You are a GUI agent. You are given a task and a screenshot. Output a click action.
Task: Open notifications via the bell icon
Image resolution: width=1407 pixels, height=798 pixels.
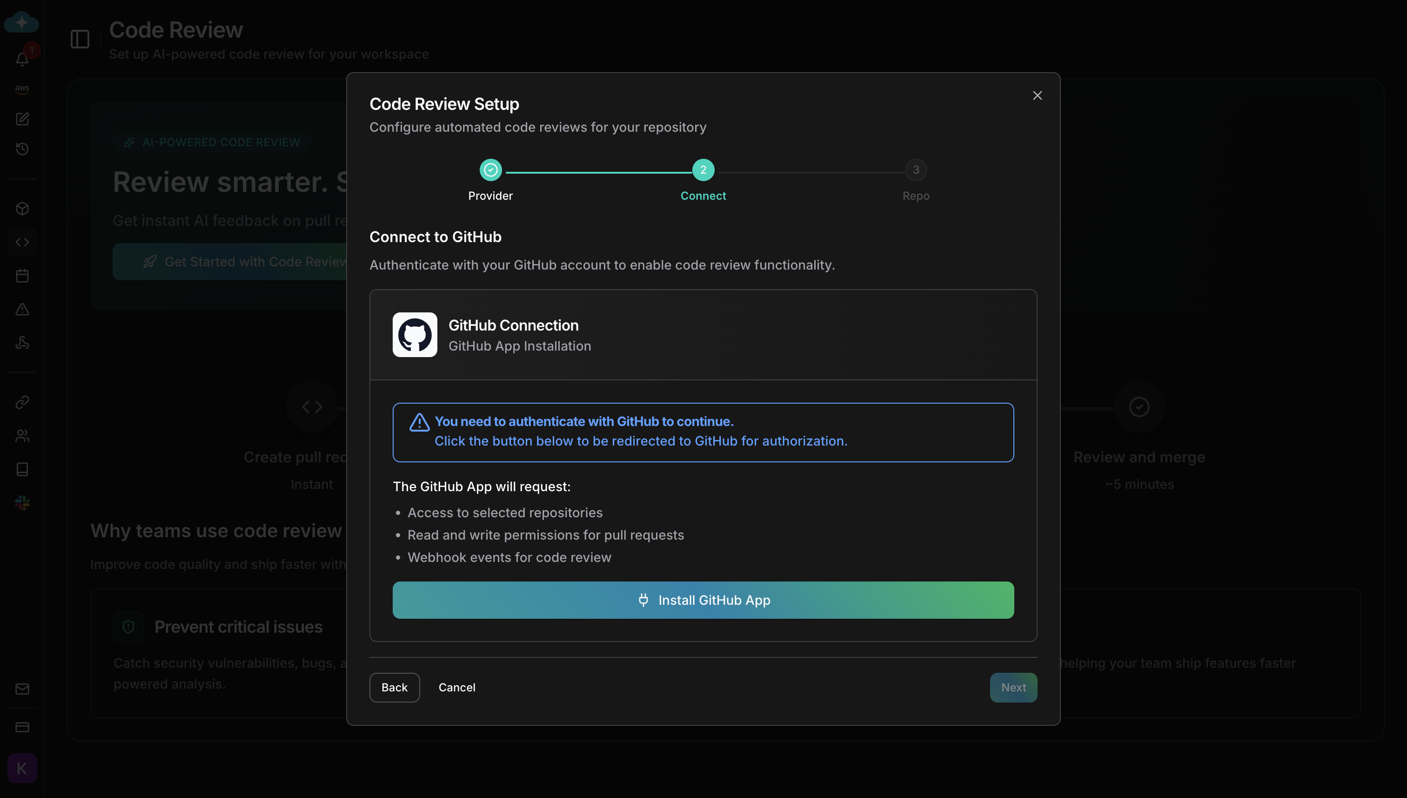[x=22, y=60]
